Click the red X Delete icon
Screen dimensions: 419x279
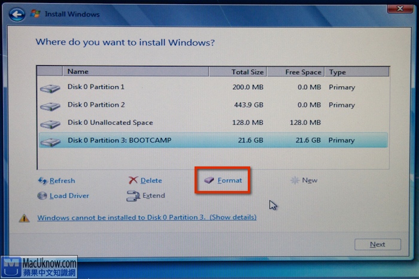(133, 181)
